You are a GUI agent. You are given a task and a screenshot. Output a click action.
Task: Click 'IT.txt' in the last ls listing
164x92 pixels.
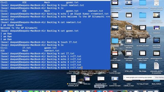[26, 48]
